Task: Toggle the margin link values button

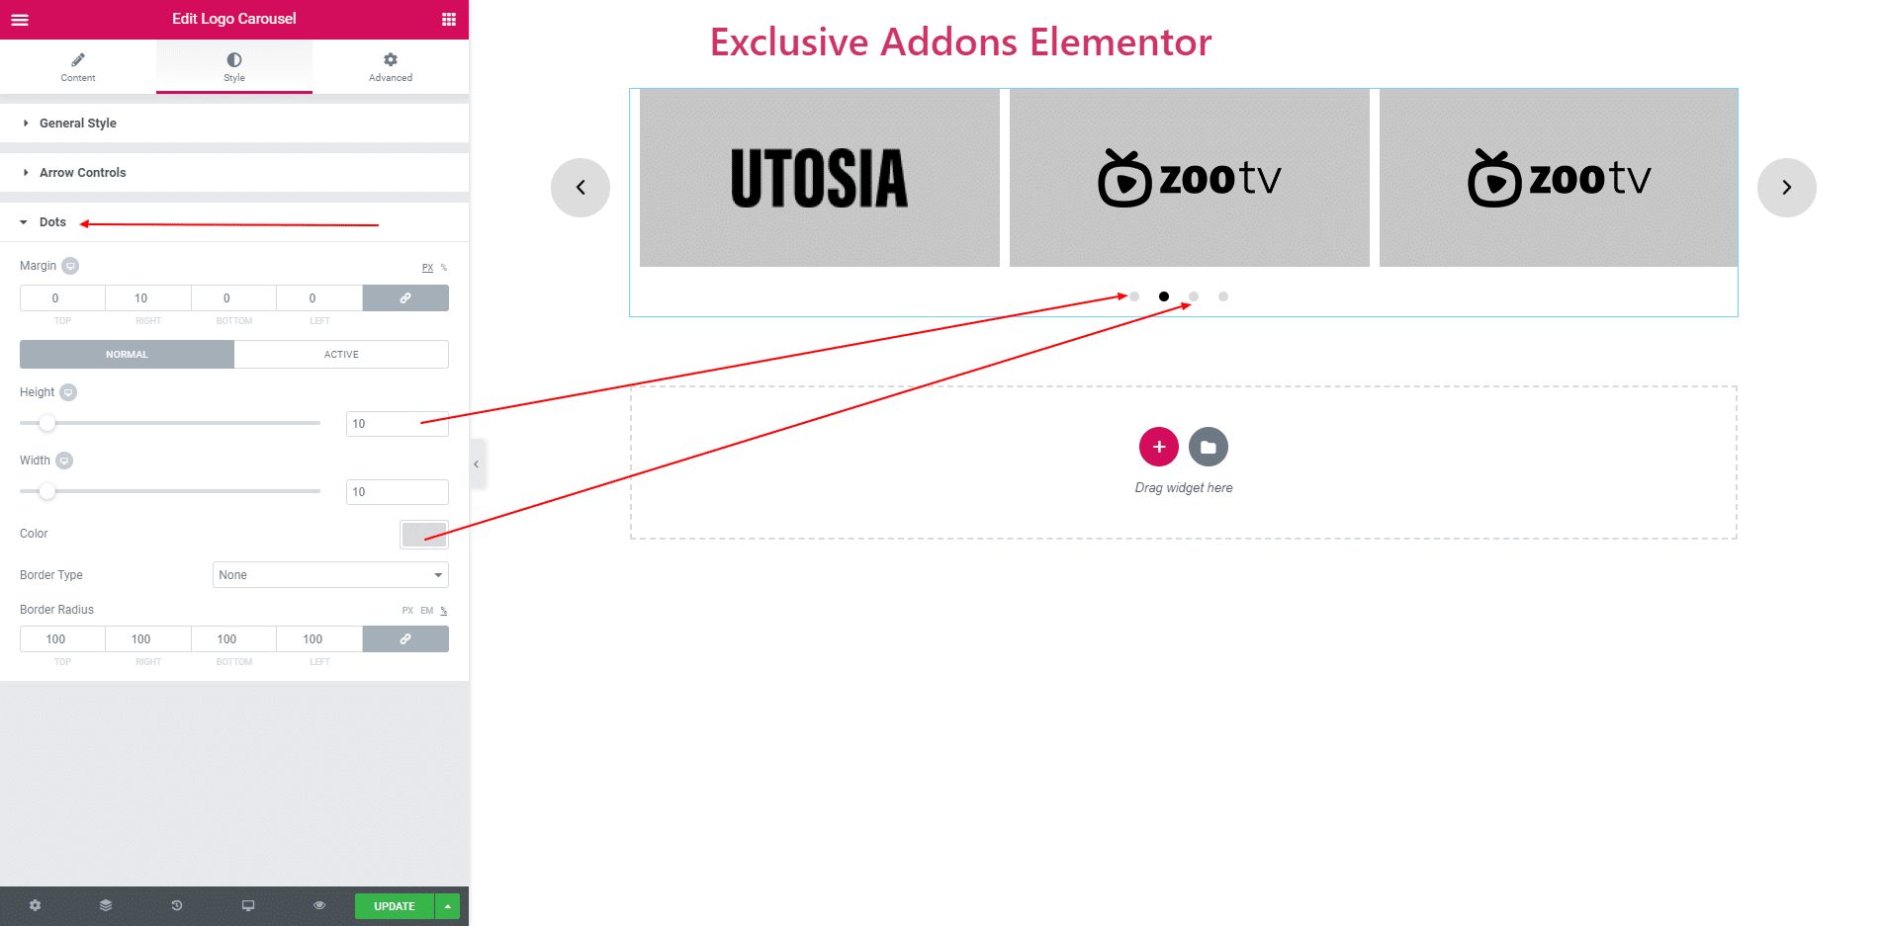Action: (405, 297)
